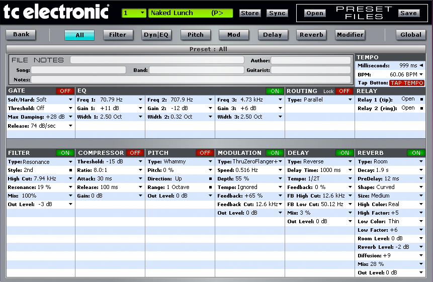
Task: Expand the Routing Type dropdown
Action: [350, 100]
